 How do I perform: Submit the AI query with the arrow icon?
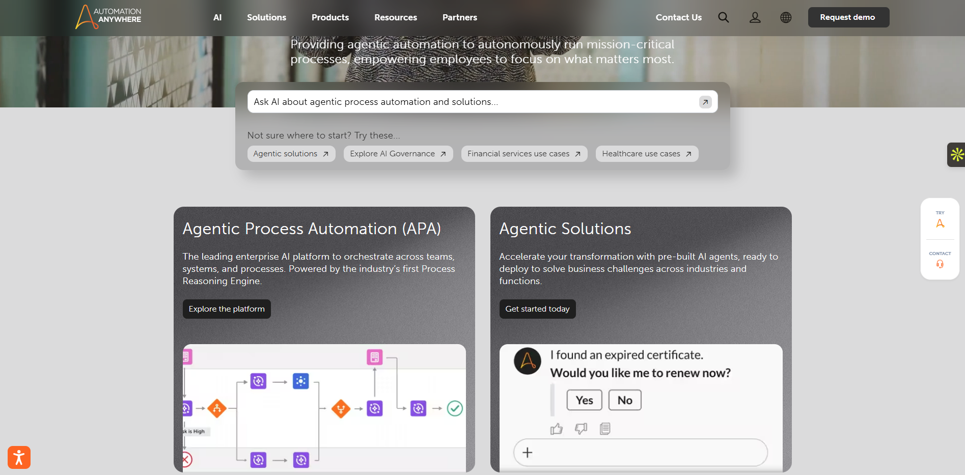pyautogui.click(x=705, y=102)
